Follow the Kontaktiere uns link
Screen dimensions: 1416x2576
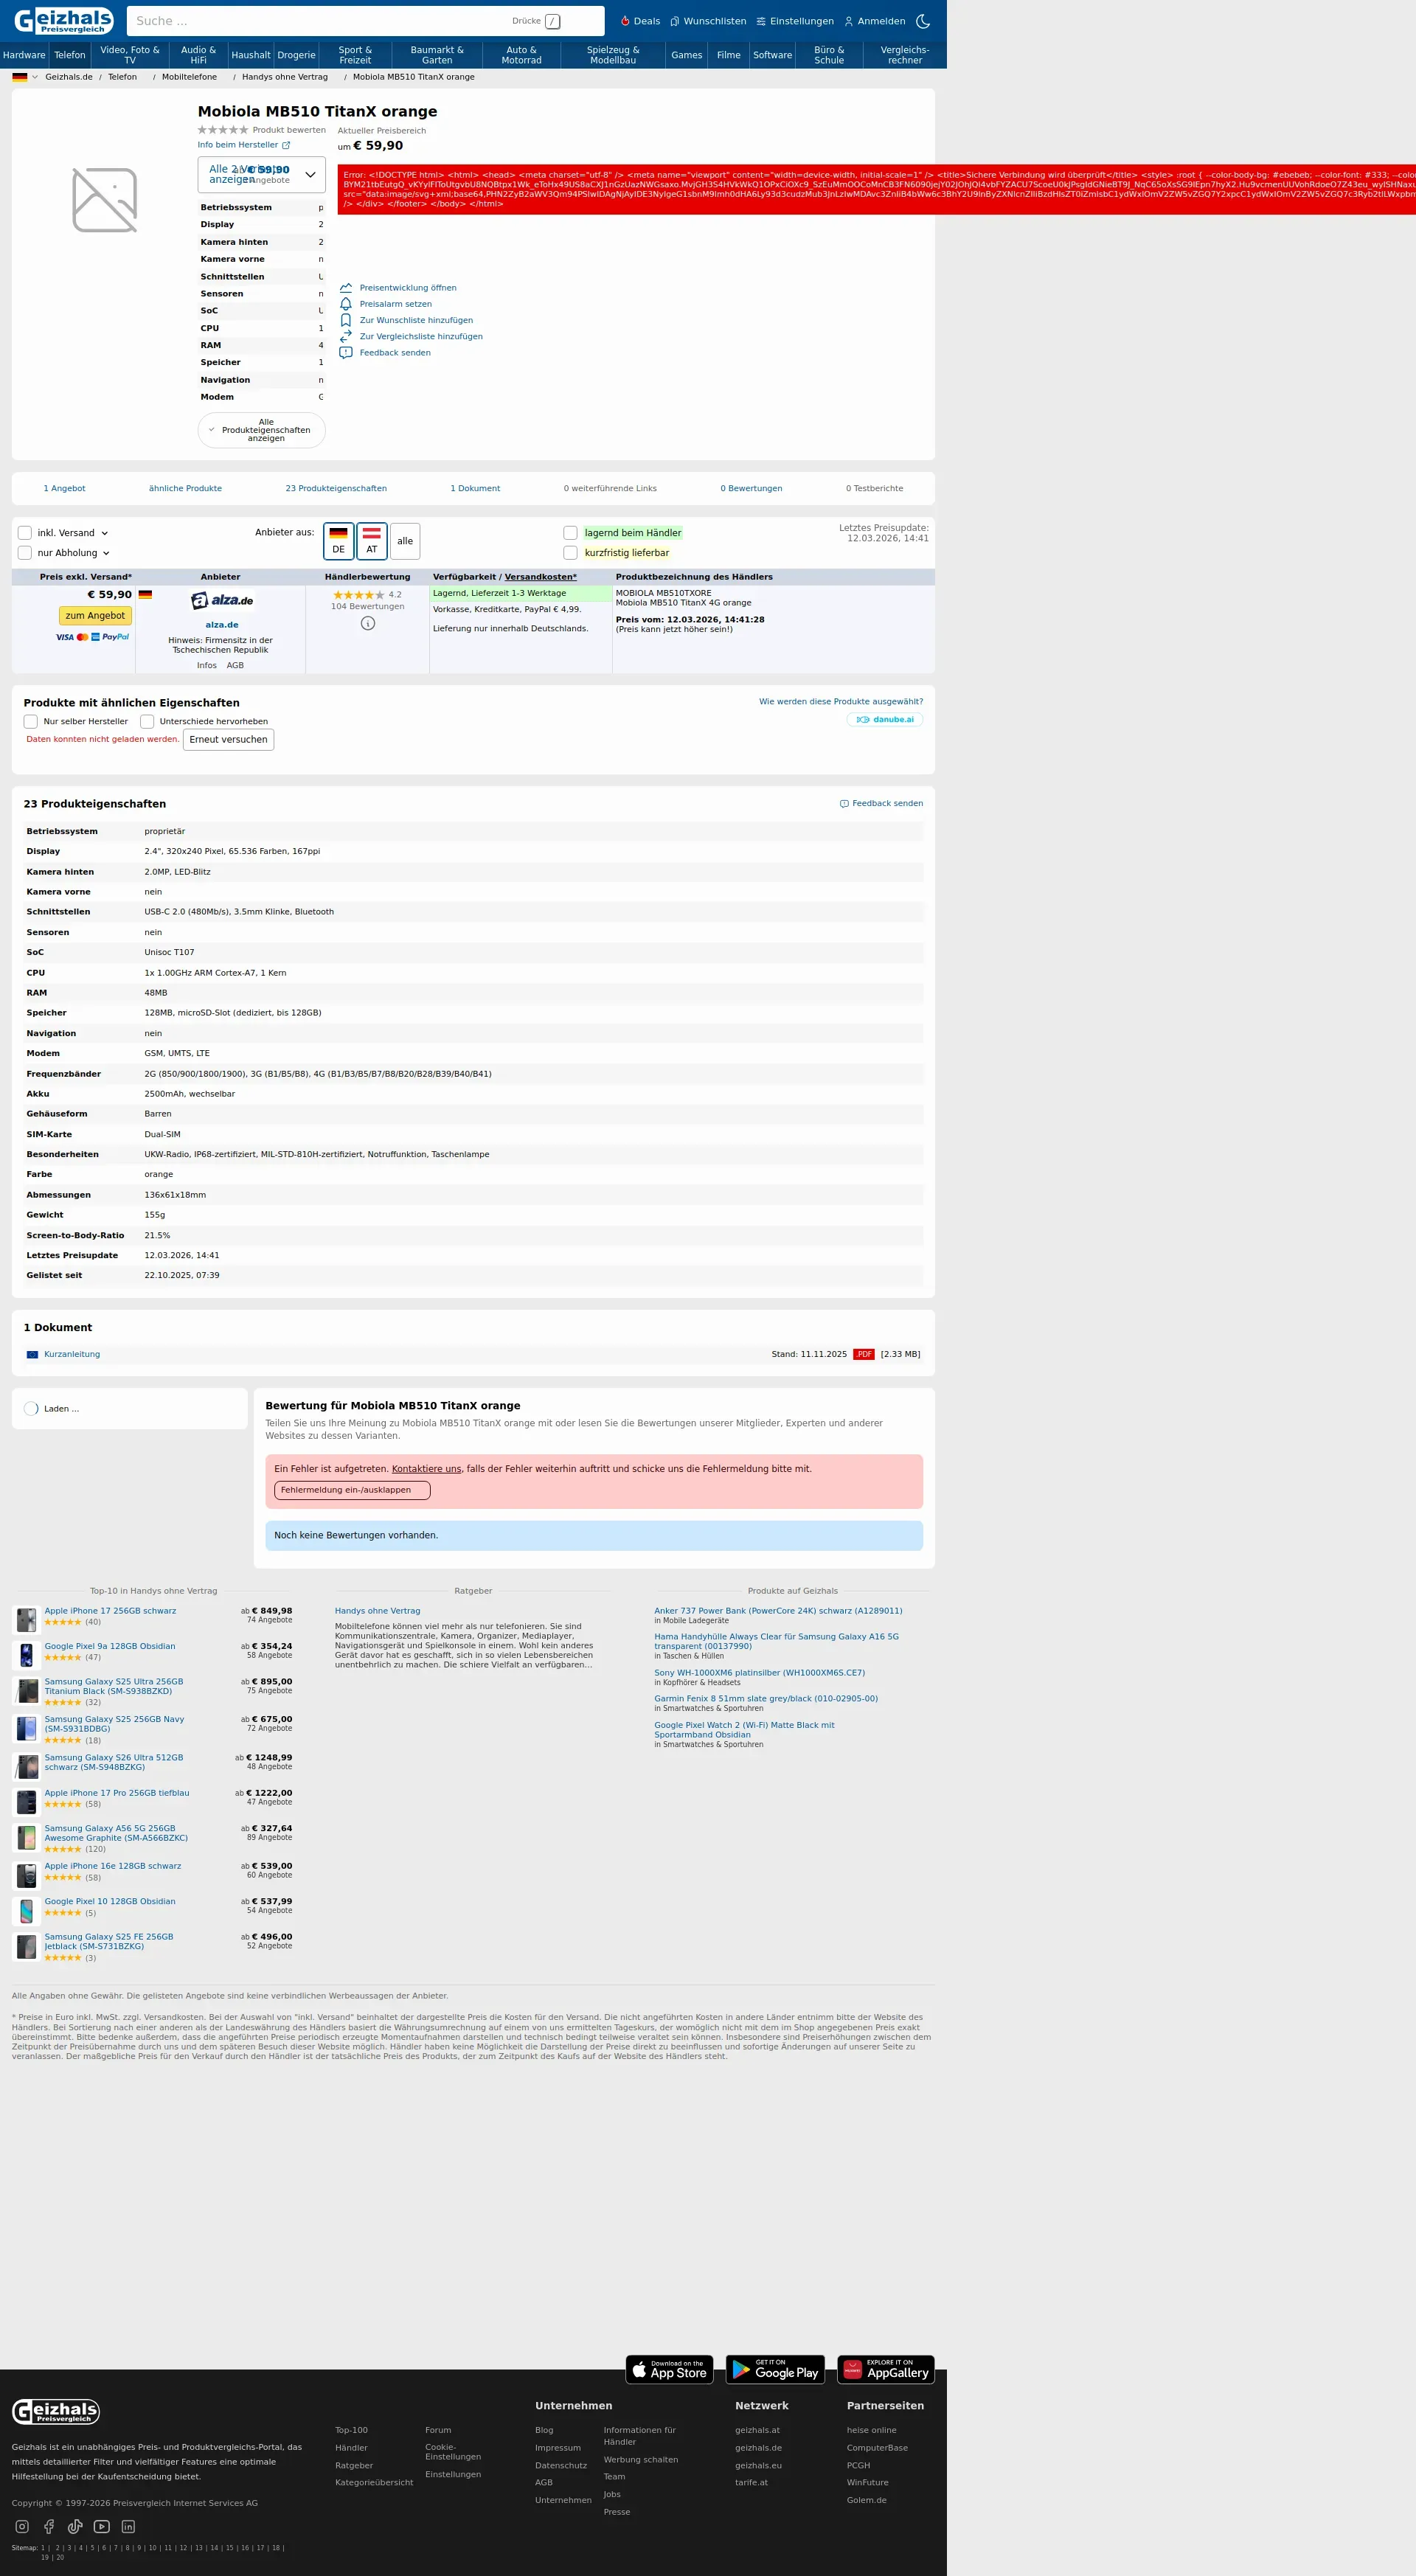(427, 1469)
